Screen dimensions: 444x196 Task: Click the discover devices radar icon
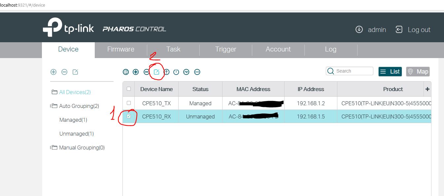point(126,72)
